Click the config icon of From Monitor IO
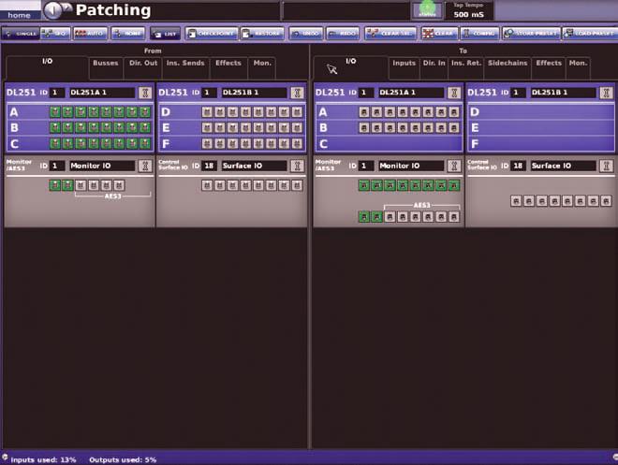This screenshot has width=618, height=465. [145, 166]
